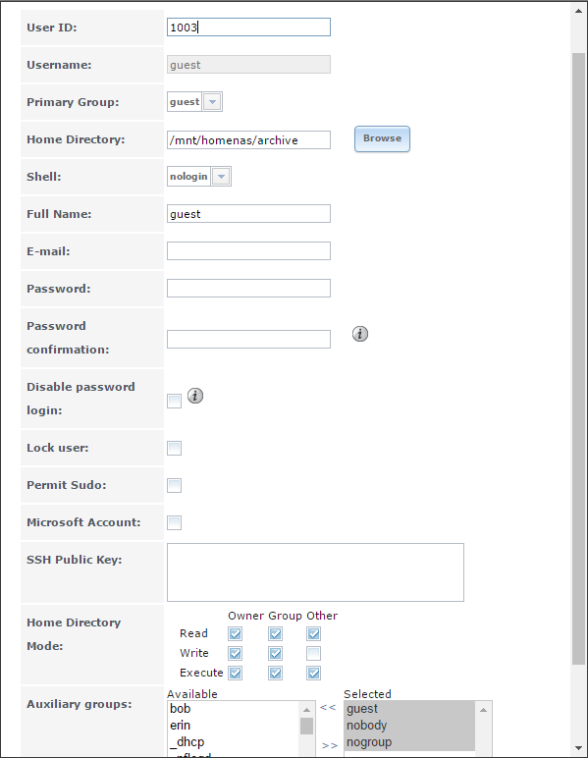Enable the Lock user checkbox
The image size is (588, 758).
(x=174, y=448)
